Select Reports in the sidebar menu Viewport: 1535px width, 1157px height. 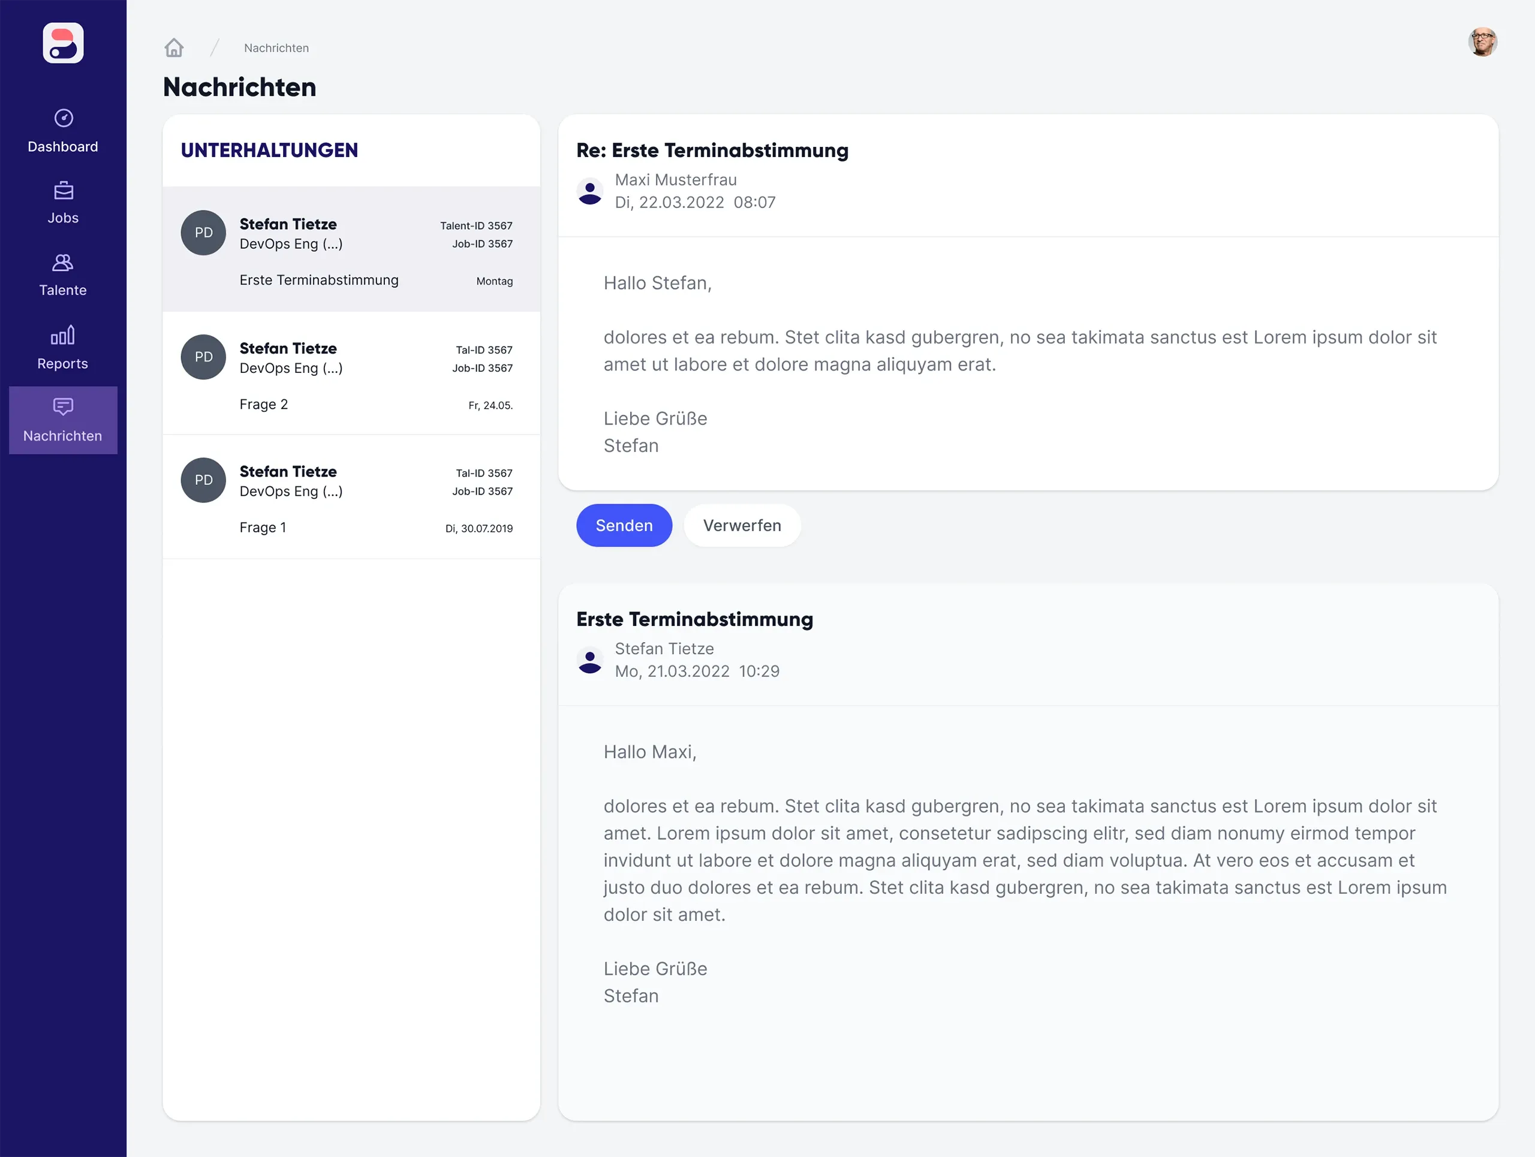point(63,363)
